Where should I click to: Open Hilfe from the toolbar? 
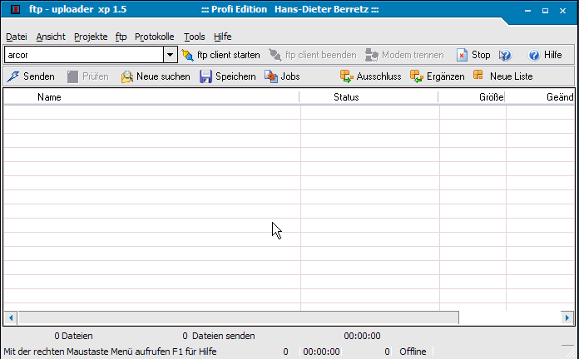pos(545,55)
